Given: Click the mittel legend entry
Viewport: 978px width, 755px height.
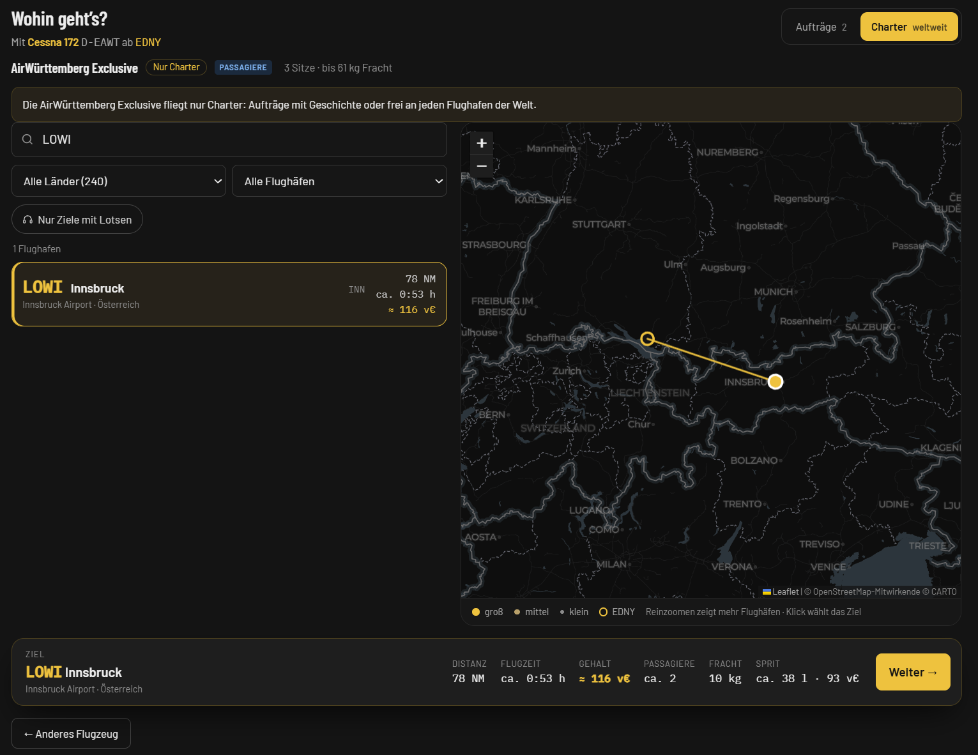Looking at the screenshot, I should point(531,612).
